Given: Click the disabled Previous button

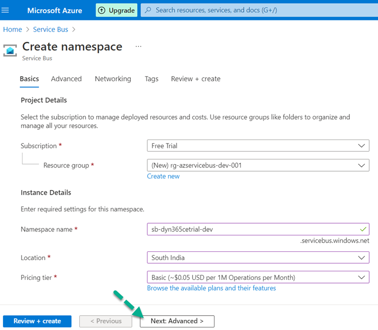Looking at the screenshot, I should click(106, 321).
